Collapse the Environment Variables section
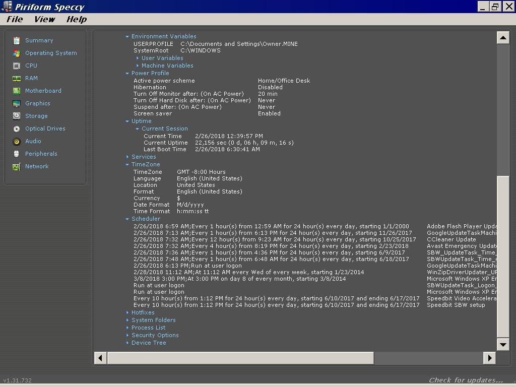516x387 pixels. (x=127, y=36)
